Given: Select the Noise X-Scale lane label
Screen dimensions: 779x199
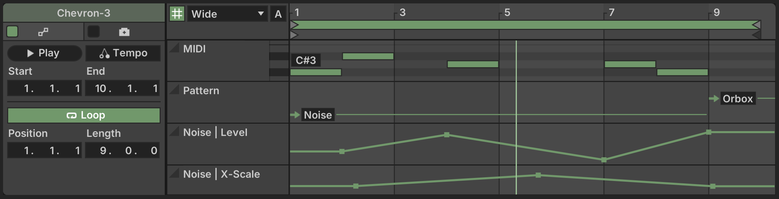Looking at the screenshot, I should tap(221, 174).
